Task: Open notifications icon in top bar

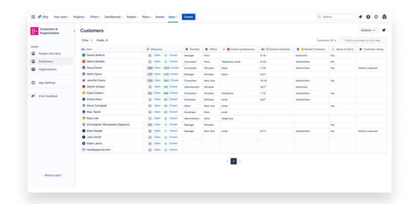Action: pos(360,17)
